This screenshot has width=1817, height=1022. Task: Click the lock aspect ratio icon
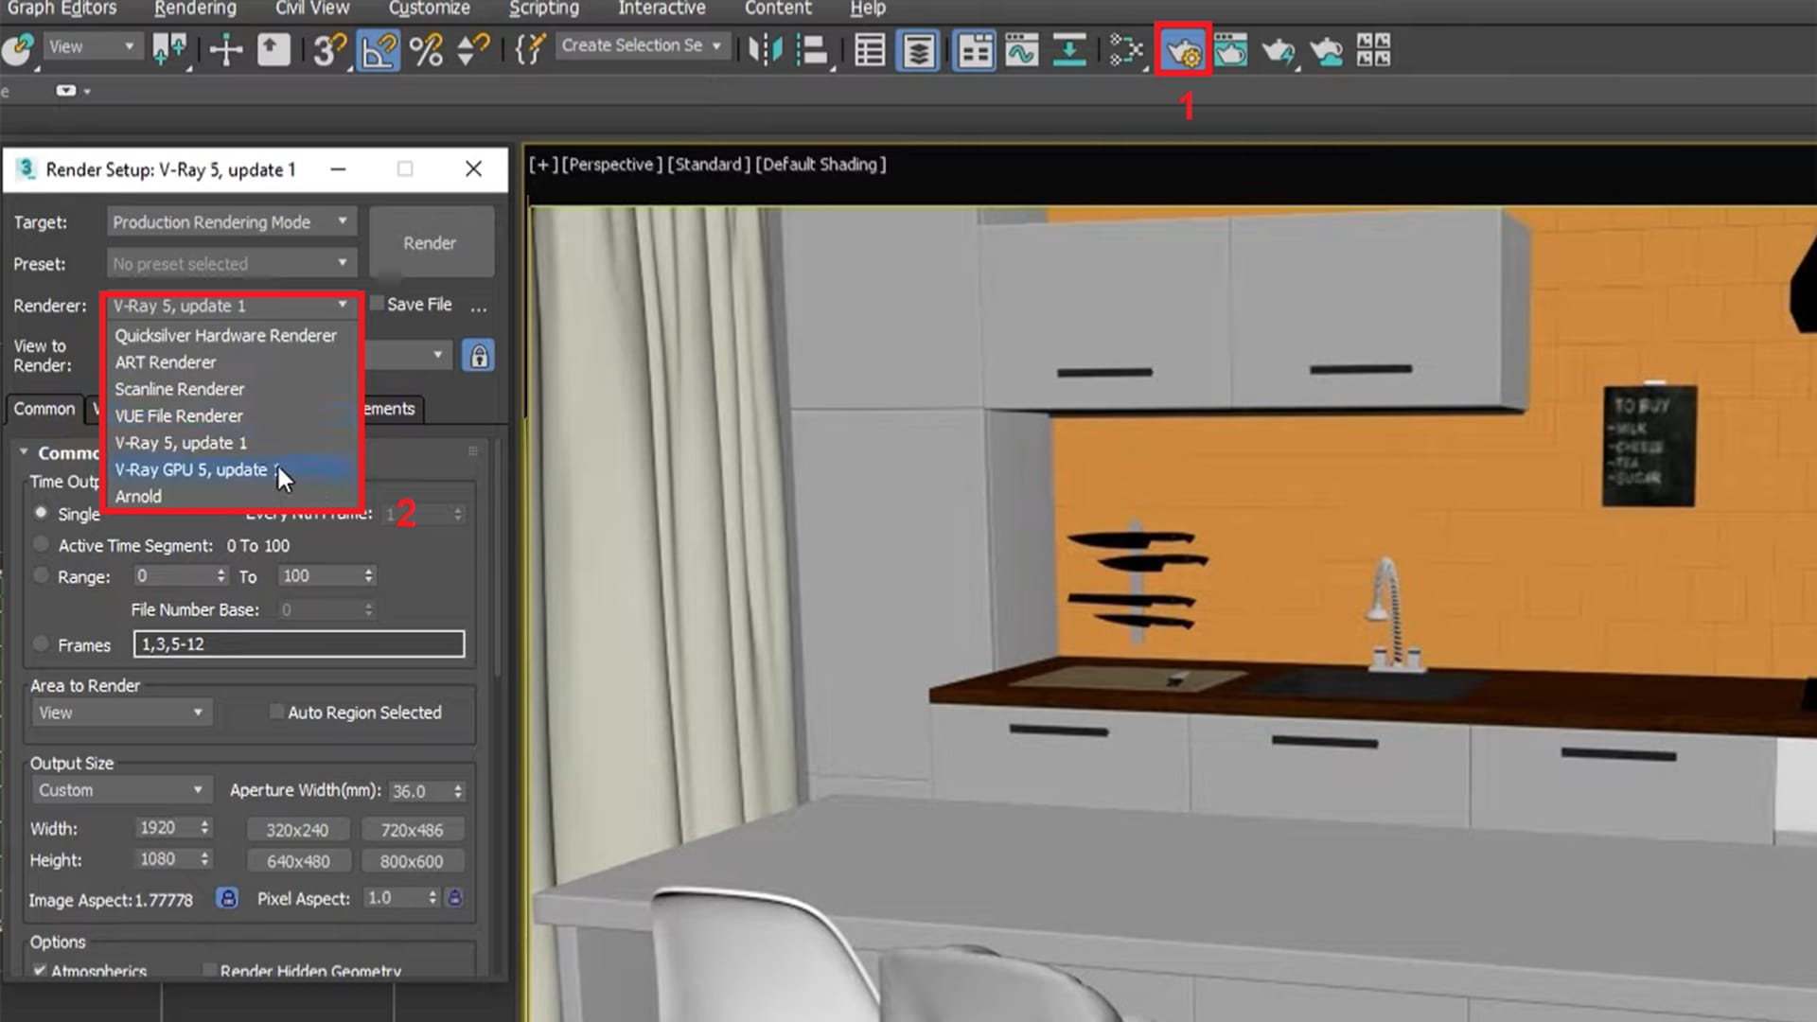pos(227,897)
